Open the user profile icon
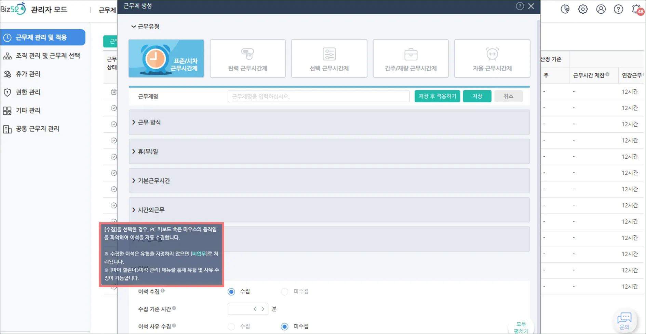646x334 pixels. tap(601, 9)
